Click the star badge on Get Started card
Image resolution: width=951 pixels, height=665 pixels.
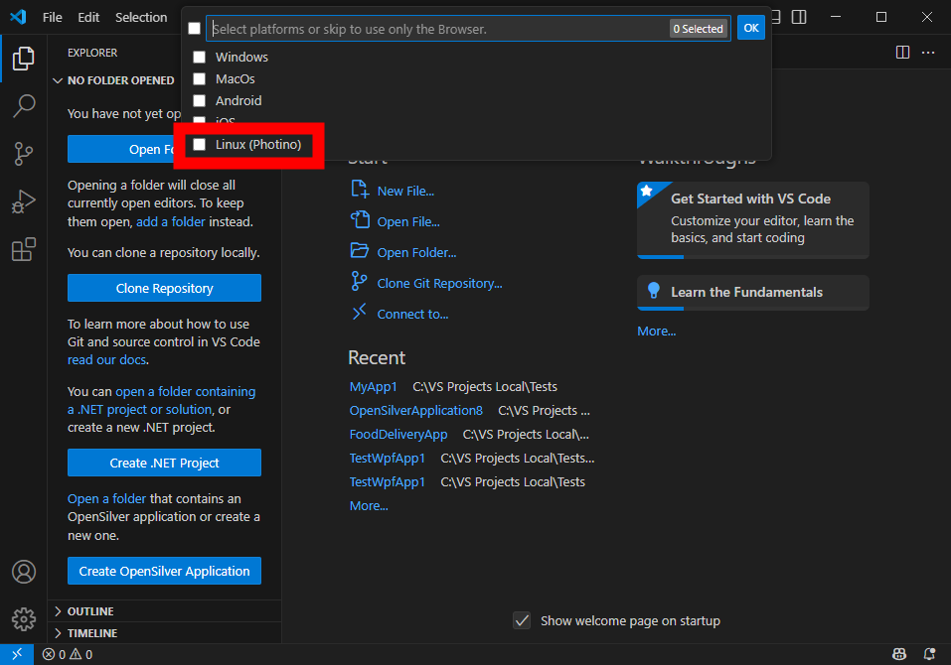tap(647, 191)
